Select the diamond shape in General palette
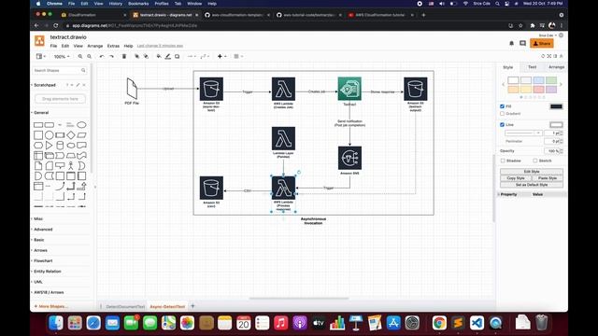The height and width of the screenshot is (336, 598). [x=71, y=134]
